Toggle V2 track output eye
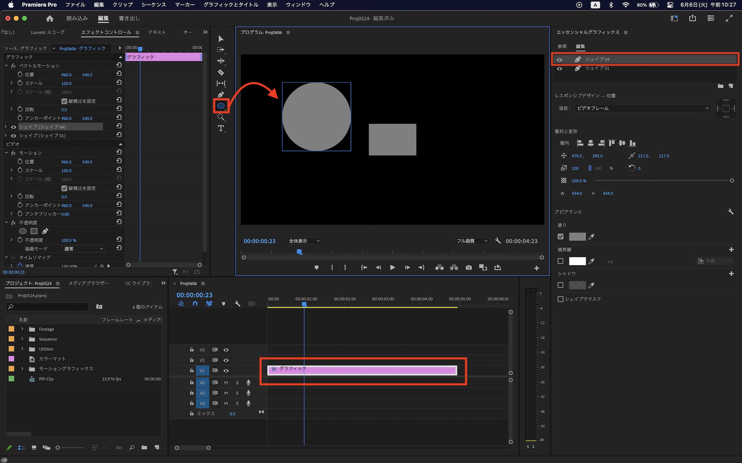 pos(226,360)
